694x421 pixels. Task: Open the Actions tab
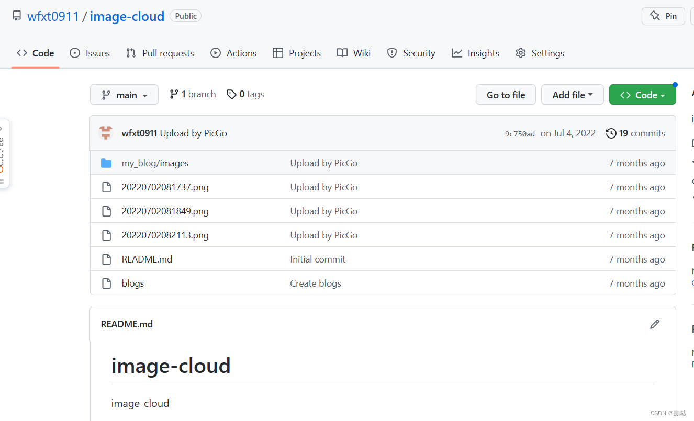233,53
